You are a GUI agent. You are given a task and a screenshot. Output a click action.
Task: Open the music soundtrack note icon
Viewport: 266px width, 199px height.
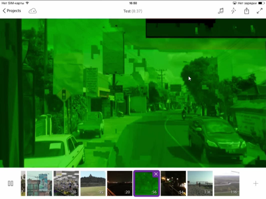[221, 11]
